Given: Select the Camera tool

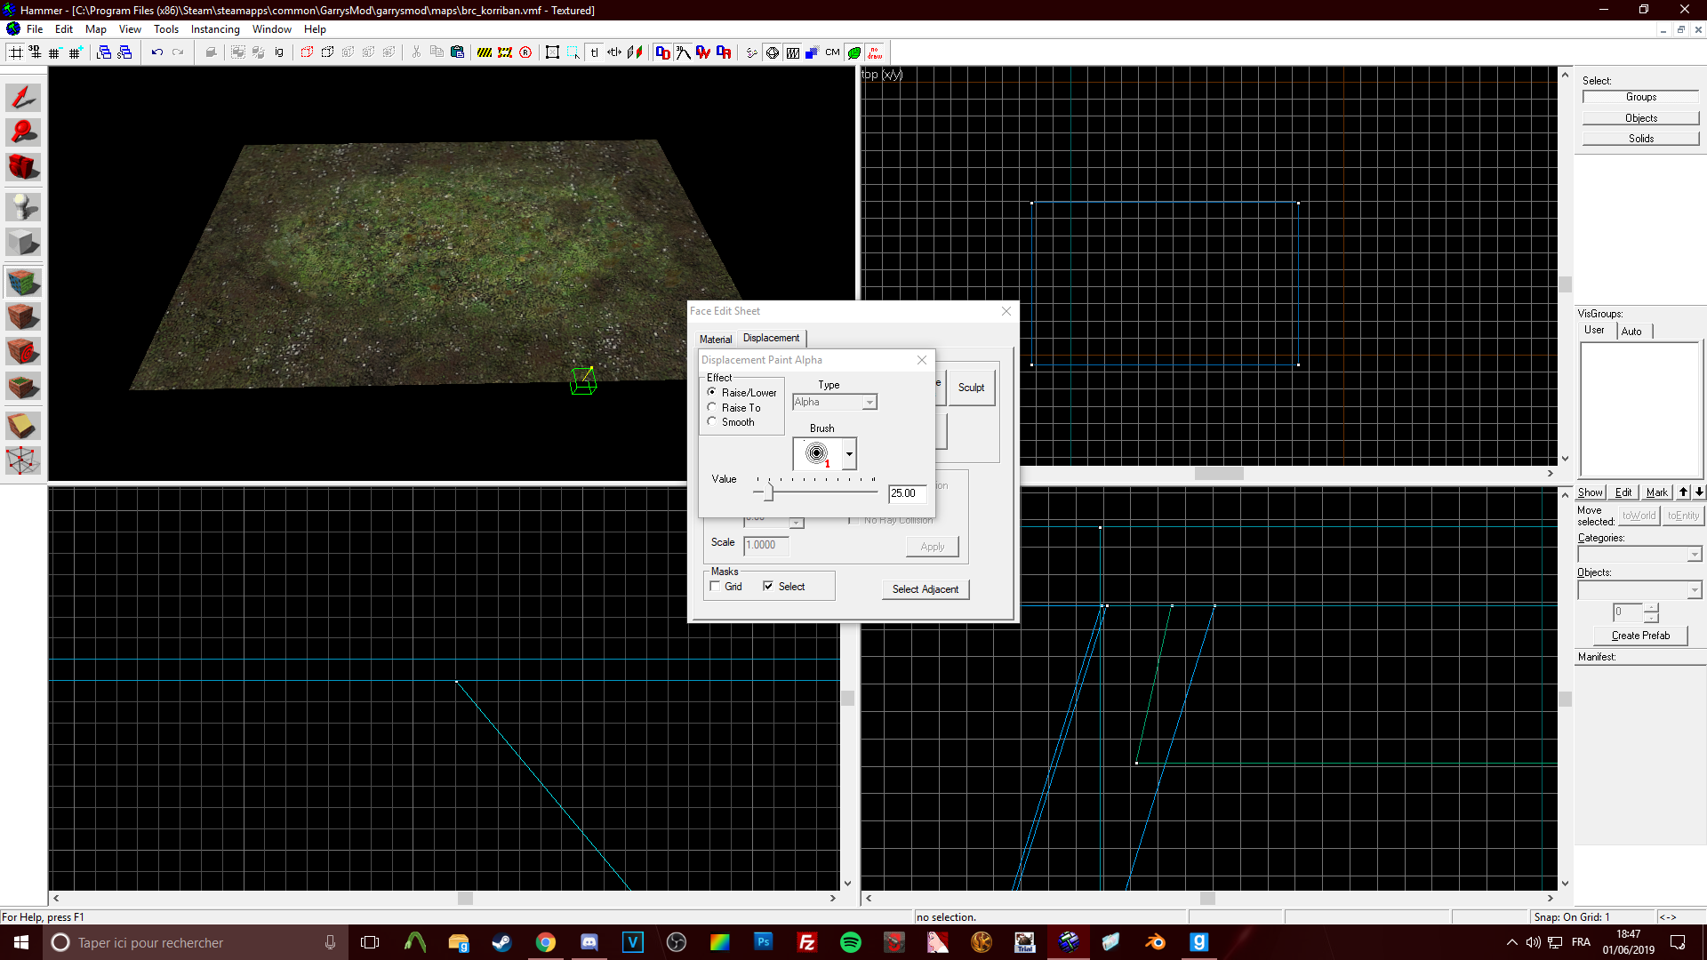Looking at the screenshot, I should (23, 167).
